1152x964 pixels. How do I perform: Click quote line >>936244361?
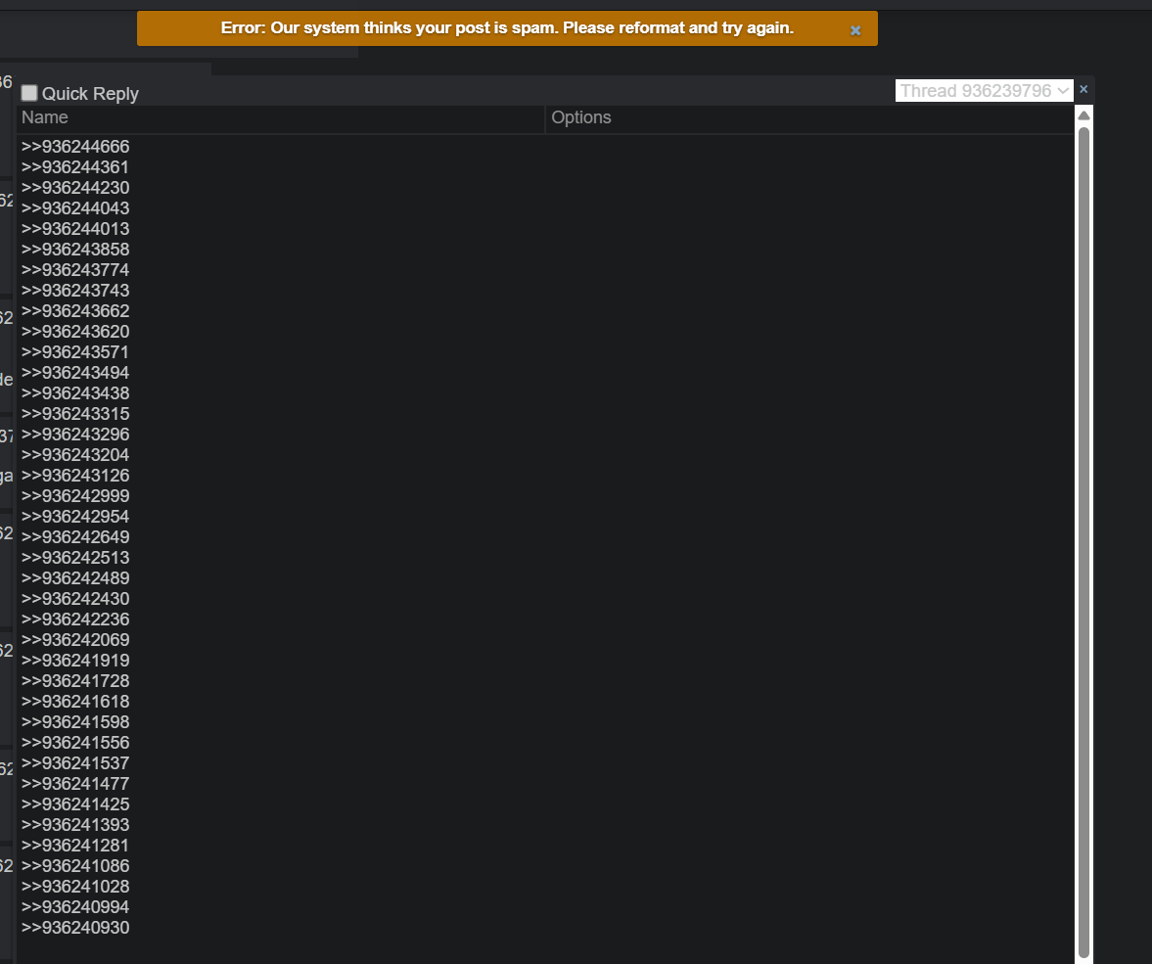pos(75,167)
